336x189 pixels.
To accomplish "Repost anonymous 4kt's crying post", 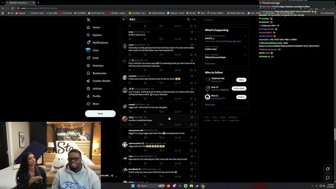I will 145,138.
